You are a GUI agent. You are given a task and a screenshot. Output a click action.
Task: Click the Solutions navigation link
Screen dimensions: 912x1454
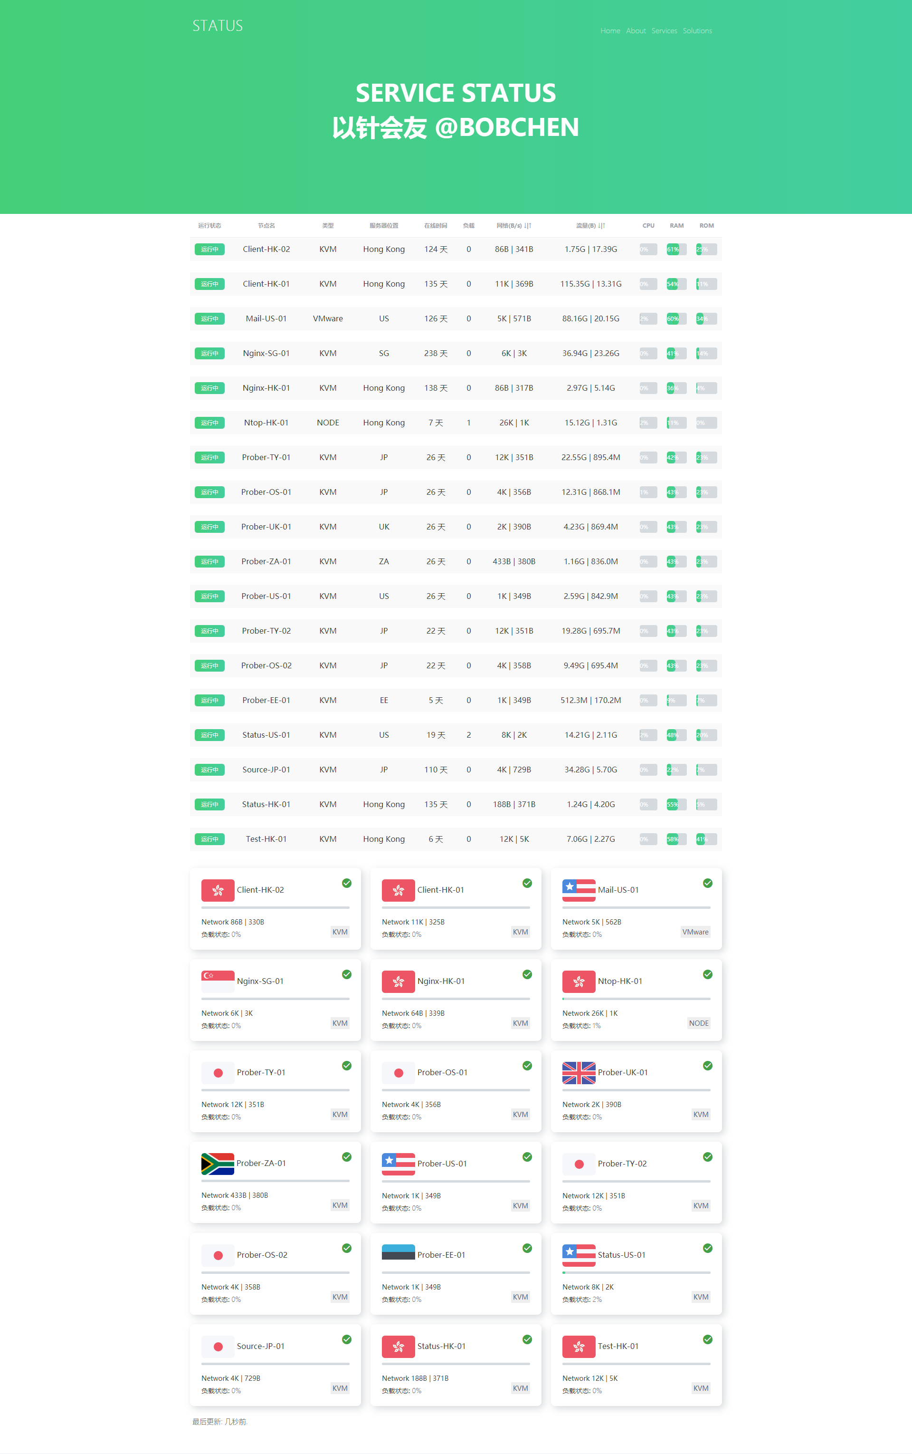click(697, 31)
